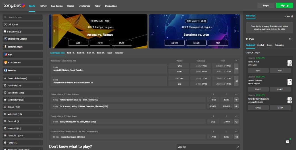Click the tonybet logo

point(14,6)
